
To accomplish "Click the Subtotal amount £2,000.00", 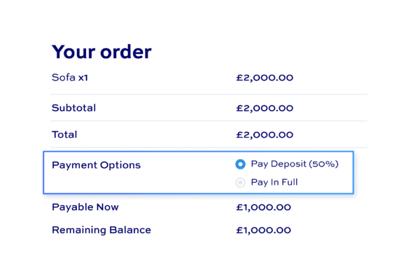I will click(265, 108).
